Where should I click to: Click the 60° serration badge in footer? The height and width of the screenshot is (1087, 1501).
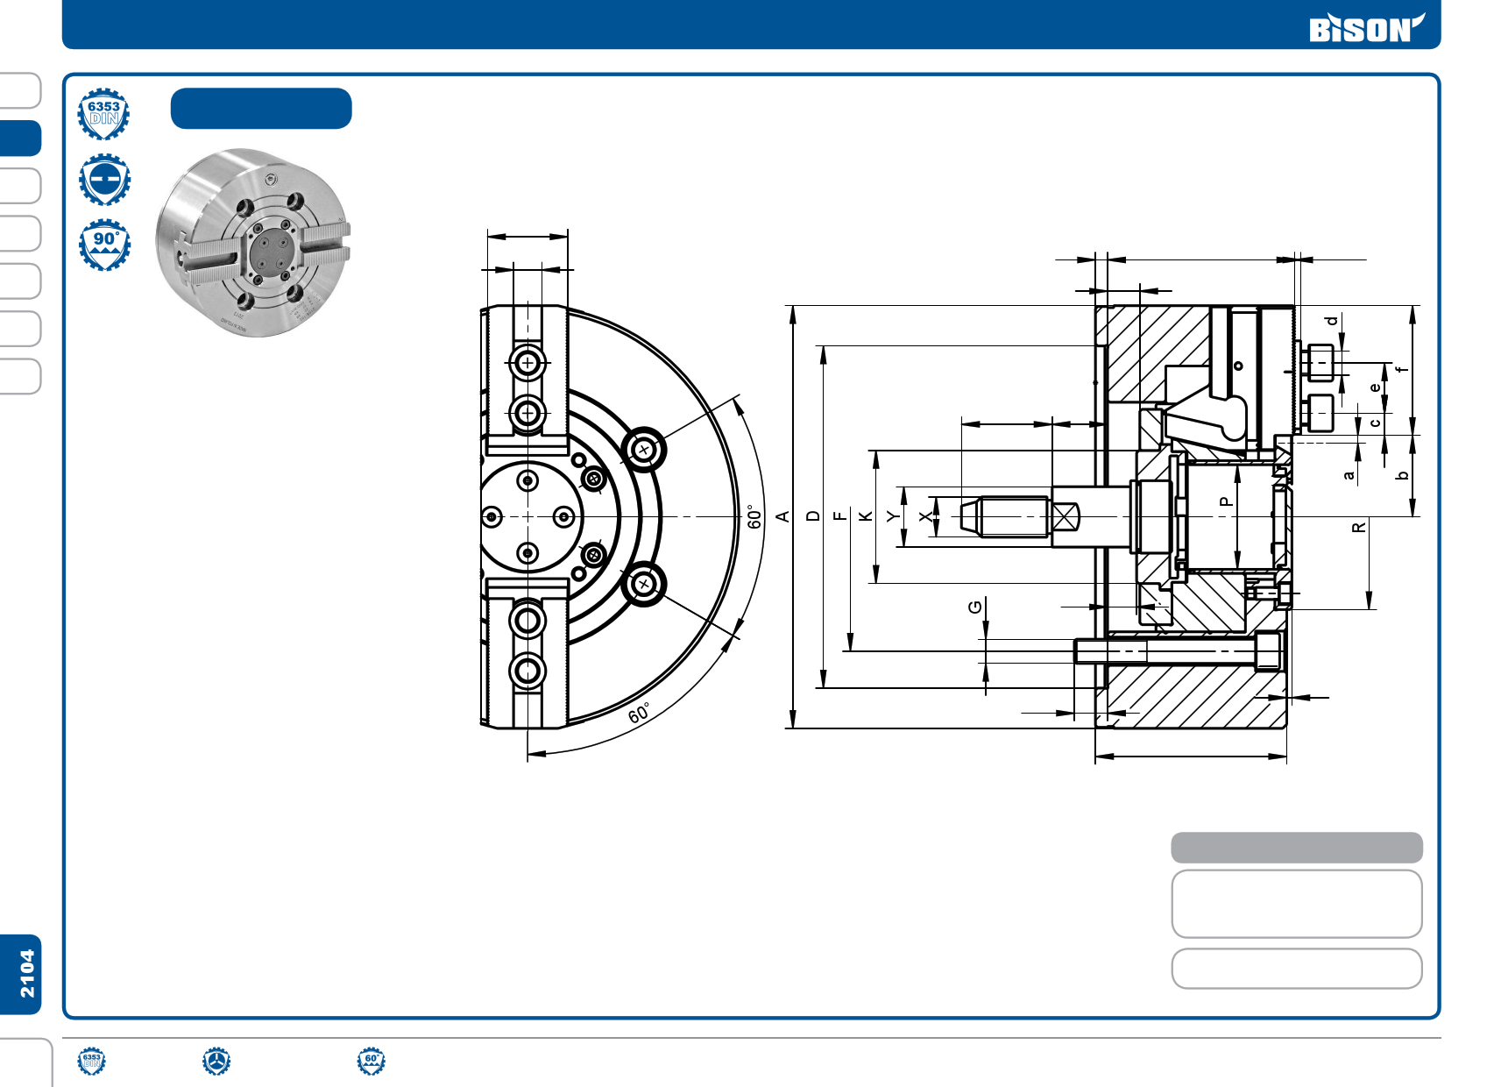[372, 1061]
